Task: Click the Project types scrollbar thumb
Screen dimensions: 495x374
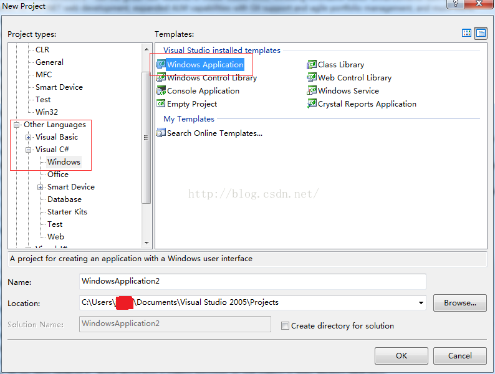Action: coord(146,138)
